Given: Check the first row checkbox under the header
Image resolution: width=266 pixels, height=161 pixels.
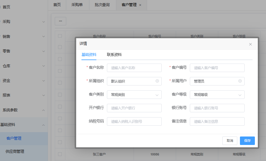Looking at the screenshot, I should coord(60,47).
